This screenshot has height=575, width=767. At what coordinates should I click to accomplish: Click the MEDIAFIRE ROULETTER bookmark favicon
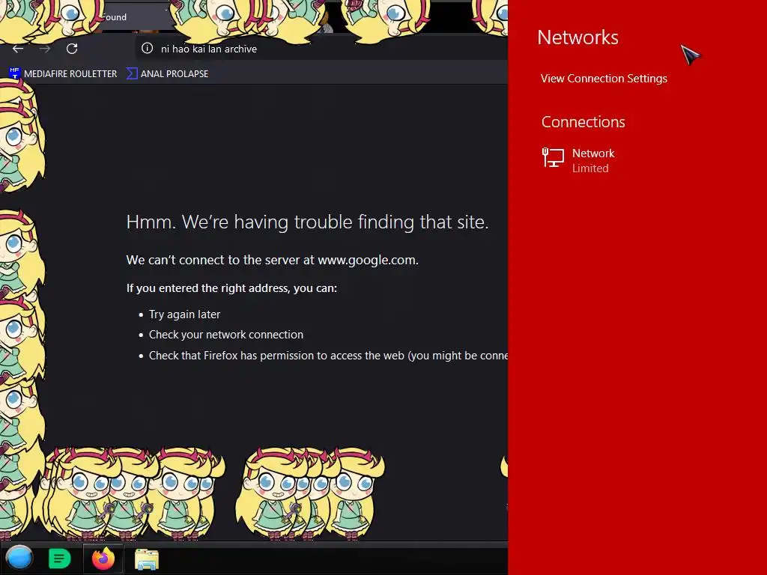pyautogui.click(x=15, y=73)
